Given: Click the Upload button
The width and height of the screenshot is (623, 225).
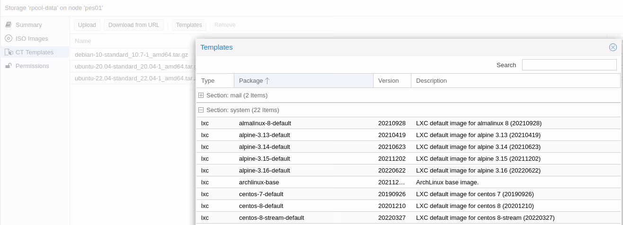Looking at the screenshot, I should [x=87, y=25].
